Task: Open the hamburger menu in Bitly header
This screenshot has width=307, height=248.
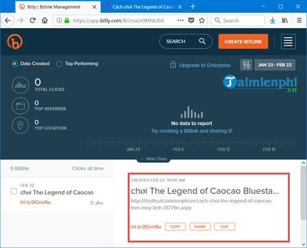Action: (x=288, y=42)
